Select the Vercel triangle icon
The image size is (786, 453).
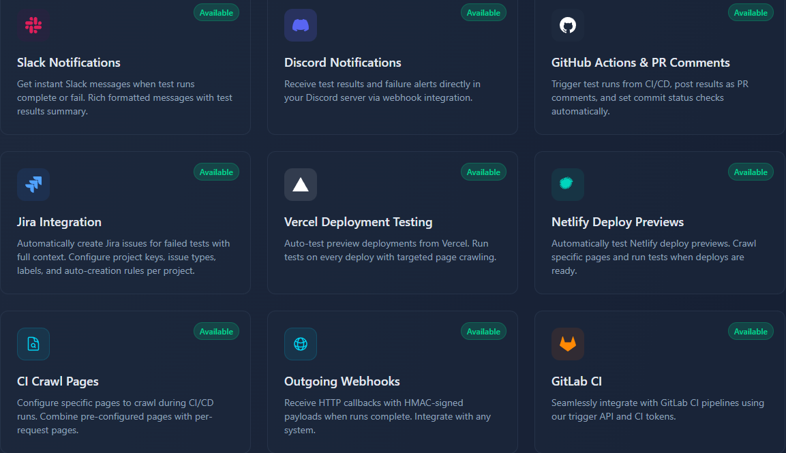coord(301,185)
